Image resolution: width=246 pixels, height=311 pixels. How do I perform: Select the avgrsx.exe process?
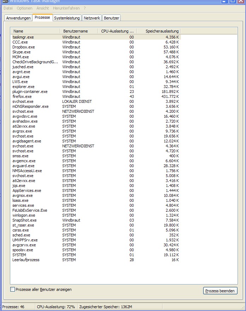click(96, 131)
